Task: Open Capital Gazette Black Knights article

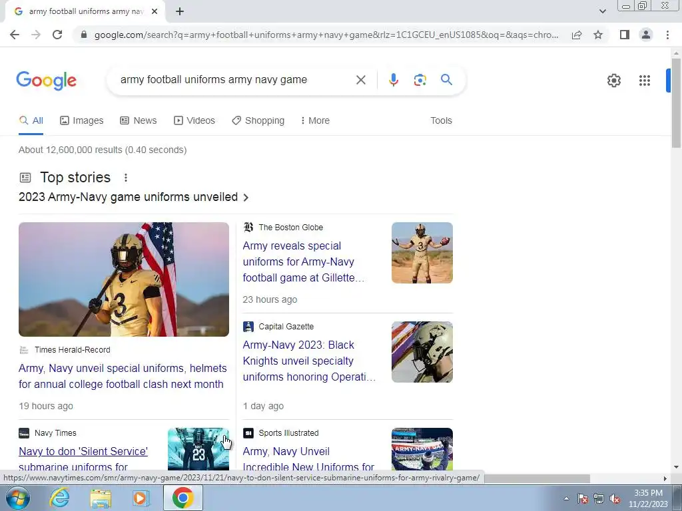Action: pos(309,361)
